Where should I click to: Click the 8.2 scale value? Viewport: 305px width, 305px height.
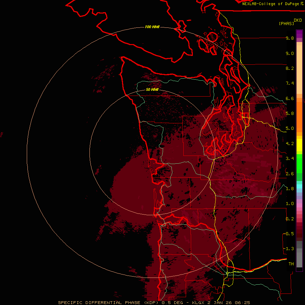pos(290,68)
